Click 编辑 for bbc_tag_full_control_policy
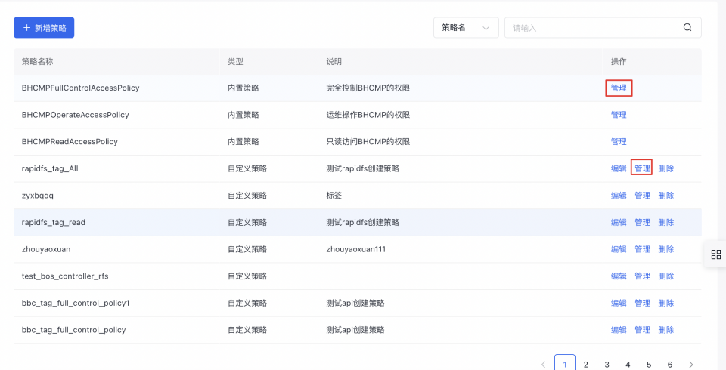 [619, 330]
